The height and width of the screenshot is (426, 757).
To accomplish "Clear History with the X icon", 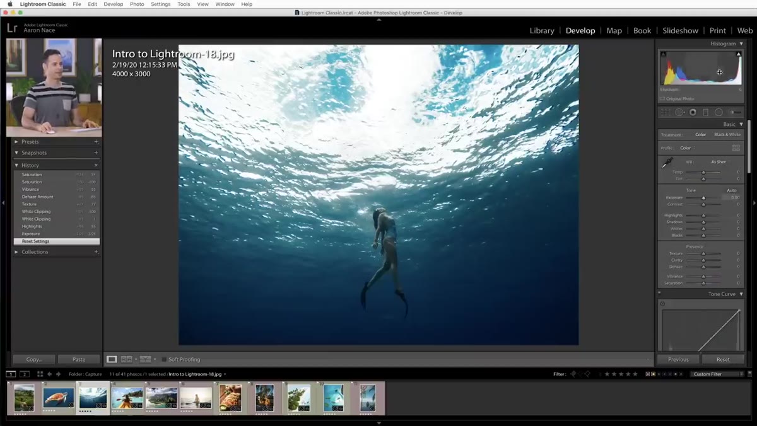I will [96, 165].
